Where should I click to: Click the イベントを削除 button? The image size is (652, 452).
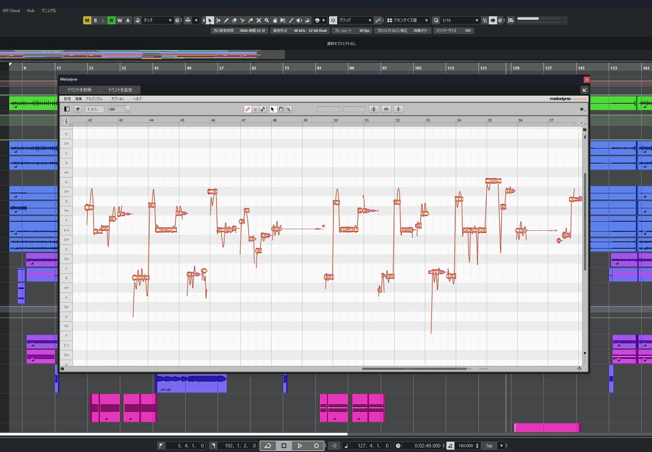(x=79, y=90)
